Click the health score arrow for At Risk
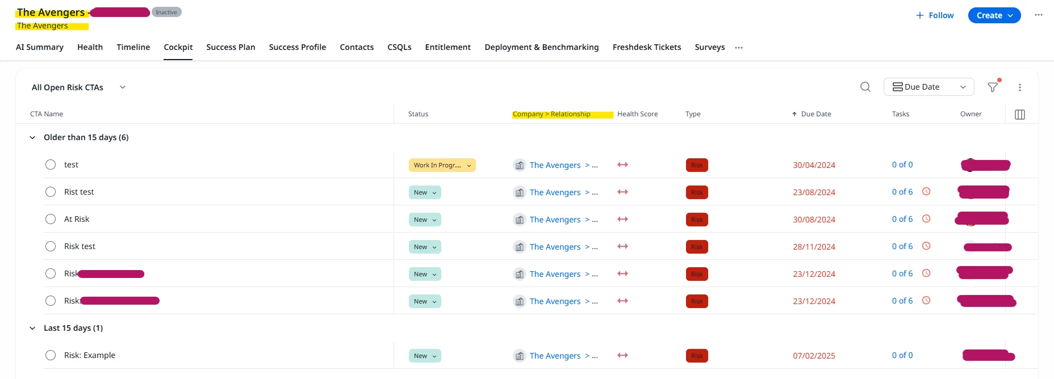 623,219
